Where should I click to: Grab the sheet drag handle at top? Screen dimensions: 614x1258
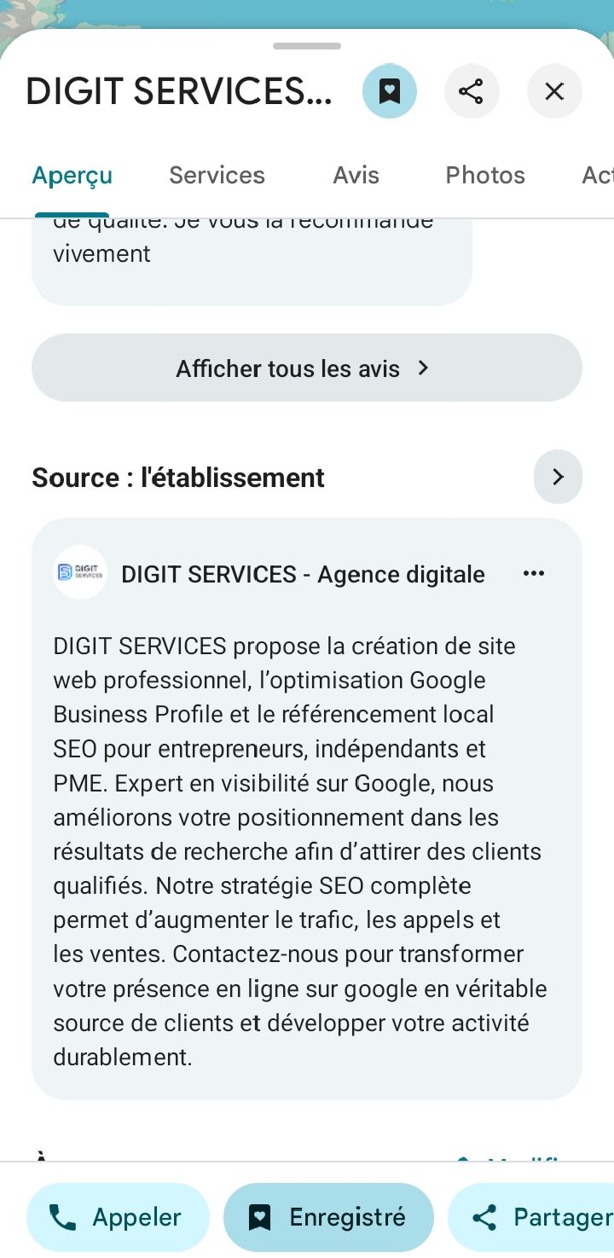tap(307, 46)
